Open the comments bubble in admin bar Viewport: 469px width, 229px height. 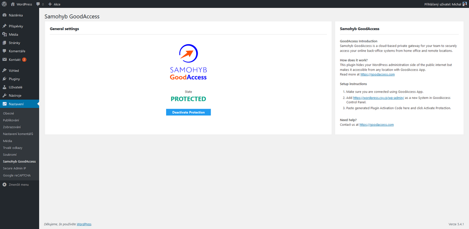click(x=39, y=4)
